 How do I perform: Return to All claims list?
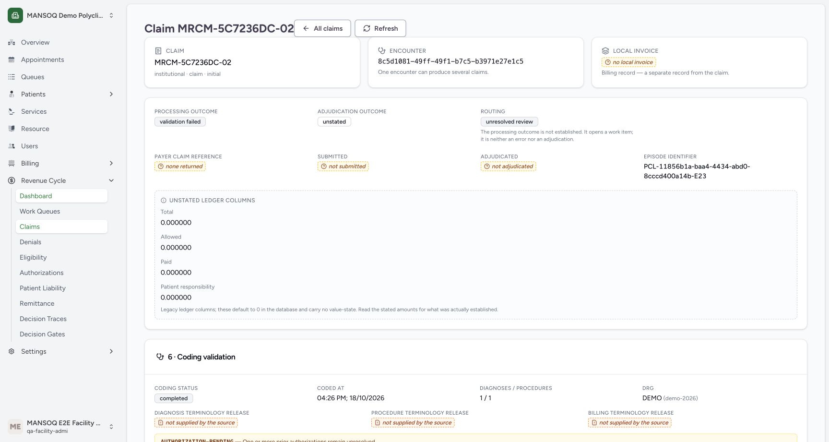(322, 28)
